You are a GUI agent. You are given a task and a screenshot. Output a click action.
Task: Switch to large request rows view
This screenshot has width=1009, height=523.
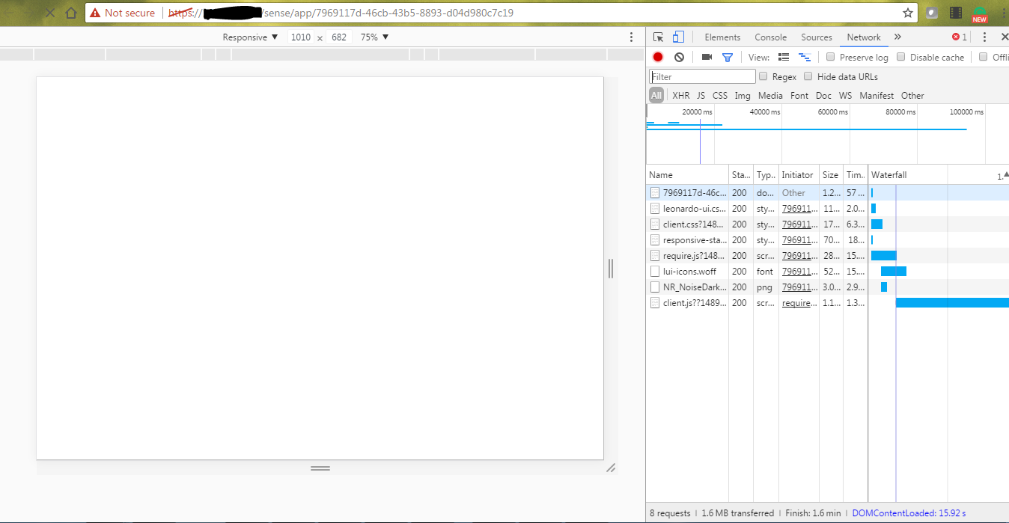point(783,57)
